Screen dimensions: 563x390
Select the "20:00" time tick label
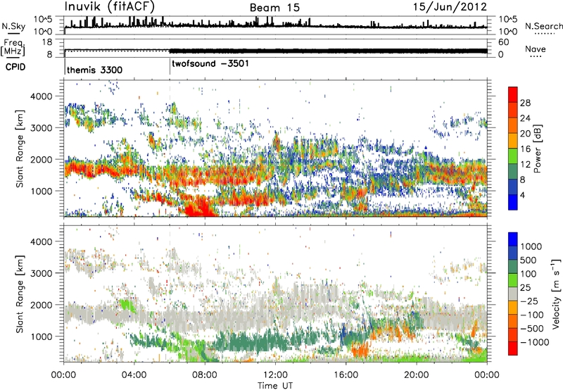tap(416, 375)
